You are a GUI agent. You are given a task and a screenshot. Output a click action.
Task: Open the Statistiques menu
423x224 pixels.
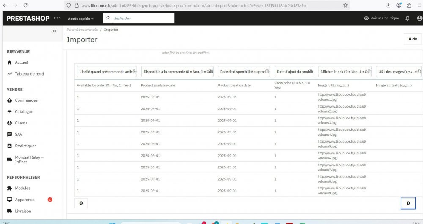[26, 146]
